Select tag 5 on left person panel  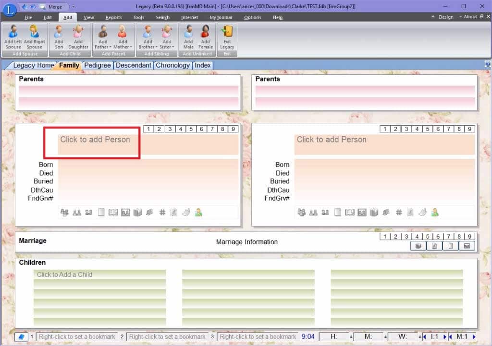coord(191,129)
